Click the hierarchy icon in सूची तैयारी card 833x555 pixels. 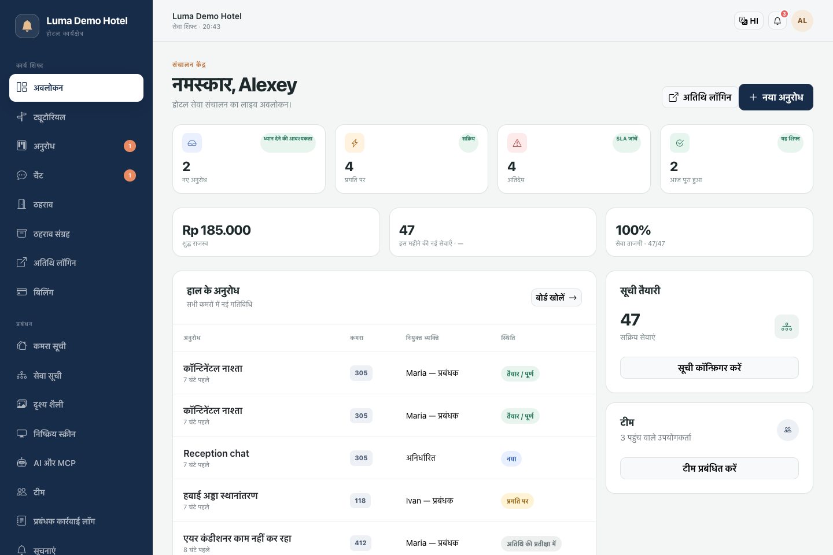click(x=787, y=327)
